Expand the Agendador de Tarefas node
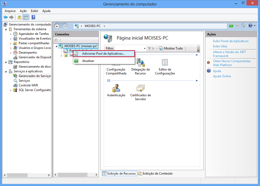The image size is (260, 186). tap(11, 34)
